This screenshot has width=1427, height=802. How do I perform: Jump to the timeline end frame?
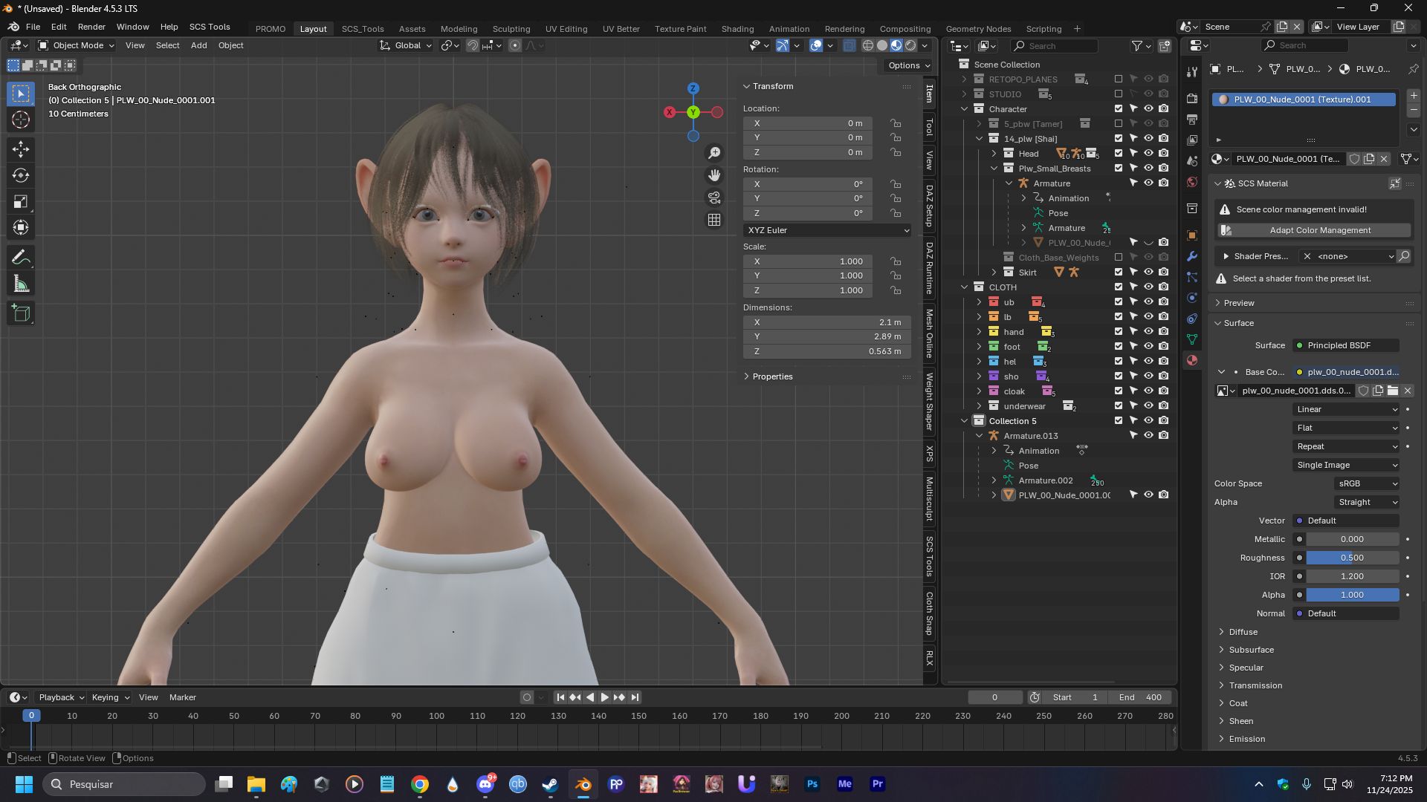point(635,697)
